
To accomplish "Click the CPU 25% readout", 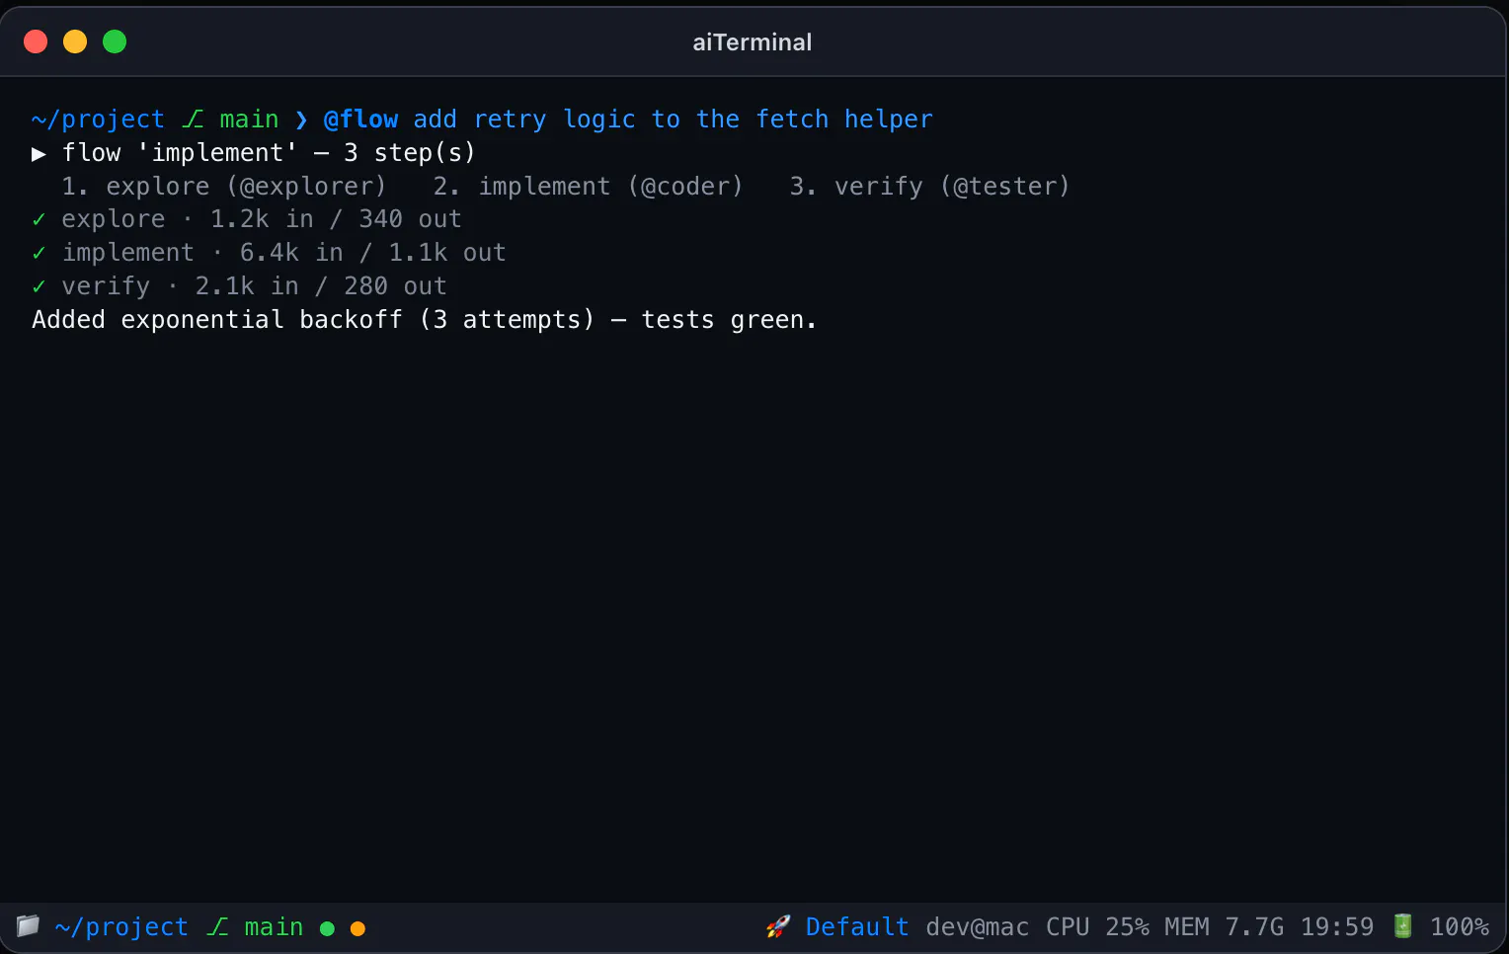I will 1097,926.
